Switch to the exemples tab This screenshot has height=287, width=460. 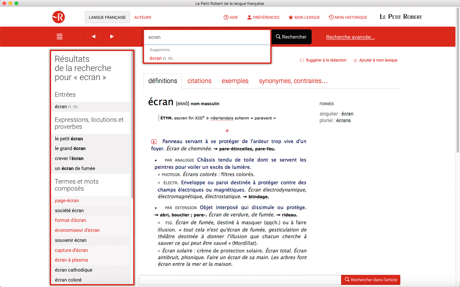235,81
